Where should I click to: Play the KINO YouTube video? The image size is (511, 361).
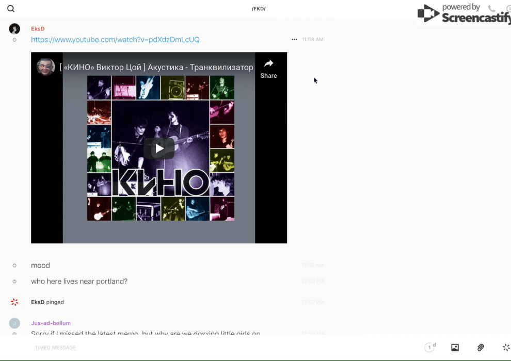(159, 149)
